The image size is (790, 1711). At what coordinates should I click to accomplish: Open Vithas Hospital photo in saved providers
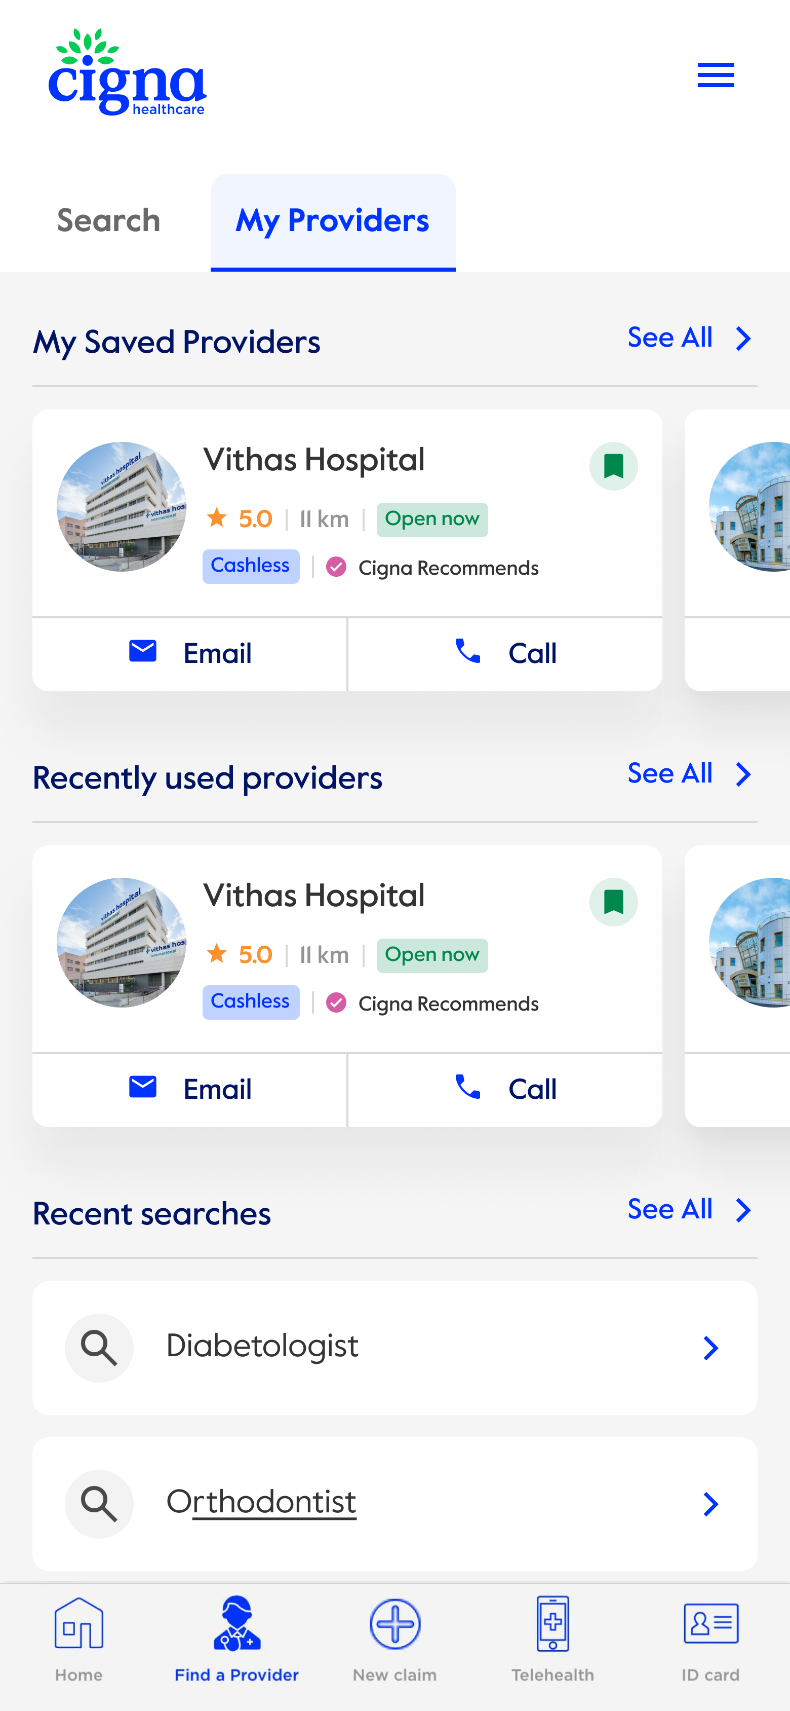[x=122, y=507]
